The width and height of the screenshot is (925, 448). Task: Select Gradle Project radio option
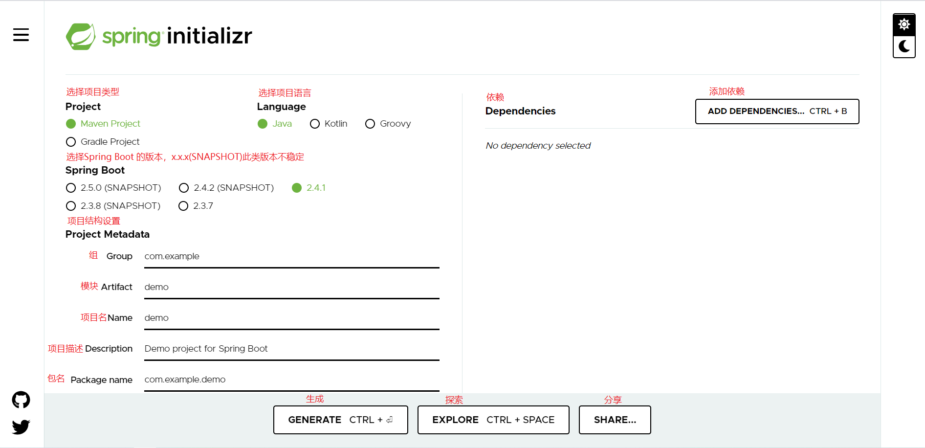coord(103,142)
